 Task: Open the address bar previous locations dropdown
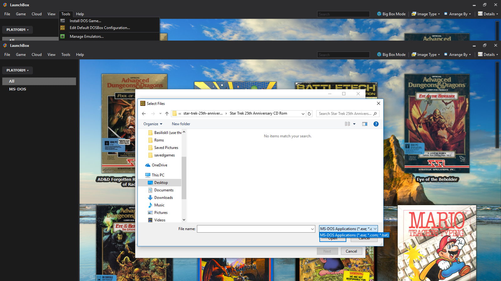303,114
